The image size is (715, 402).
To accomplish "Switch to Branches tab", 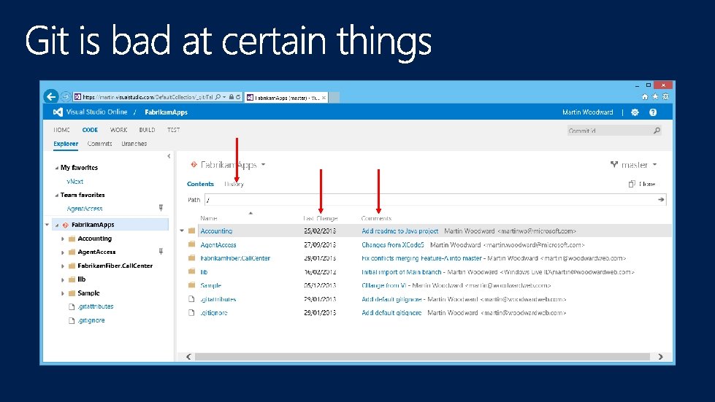I will click(134, 144).
